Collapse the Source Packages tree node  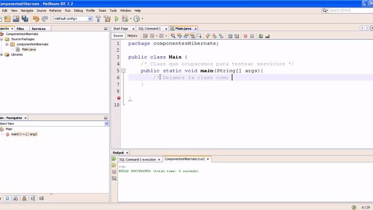click(x=1, y=39)
